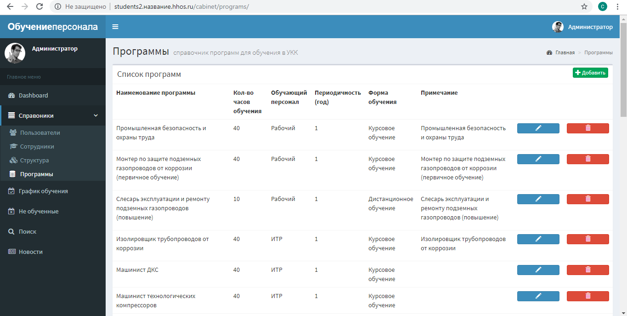Follow the Главная breadcrumb link

[565, 52]
